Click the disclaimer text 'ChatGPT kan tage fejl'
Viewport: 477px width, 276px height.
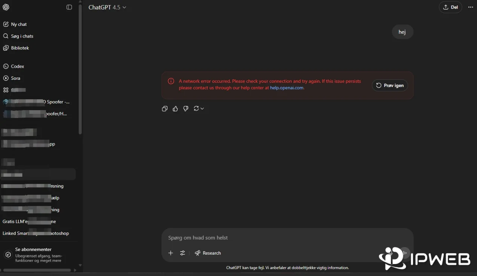(x=287, y=268)
